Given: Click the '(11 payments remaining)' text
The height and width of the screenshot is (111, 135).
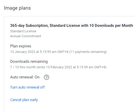Looking at the screenshot, I should [x=88, y=52].
